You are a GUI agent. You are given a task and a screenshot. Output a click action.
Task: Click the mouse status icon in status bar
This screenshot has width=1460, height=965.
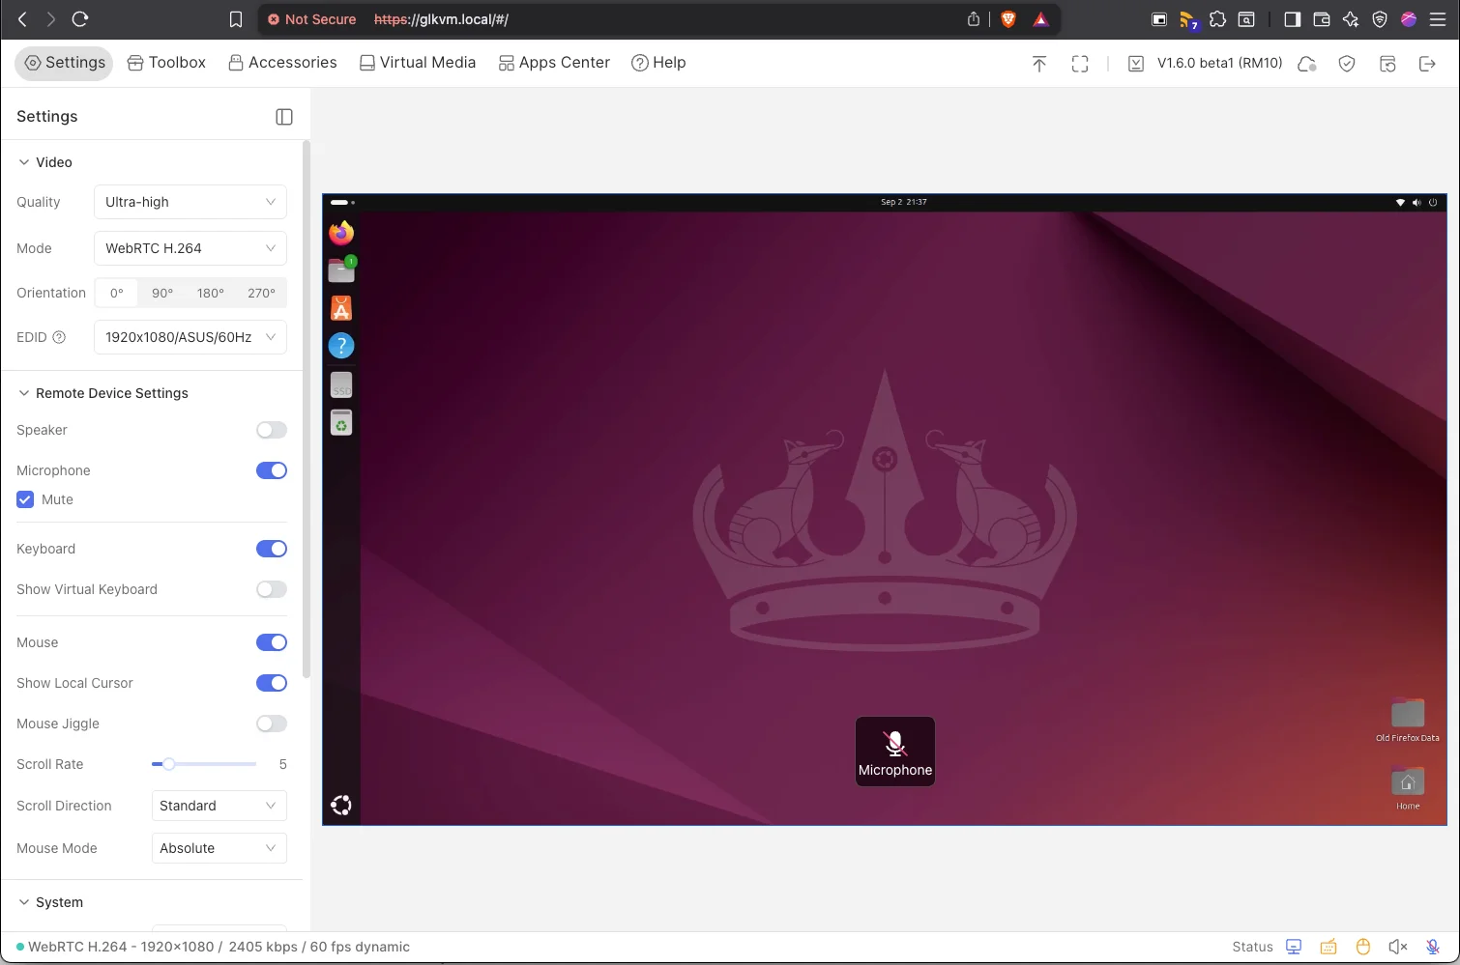(1363, 947)
